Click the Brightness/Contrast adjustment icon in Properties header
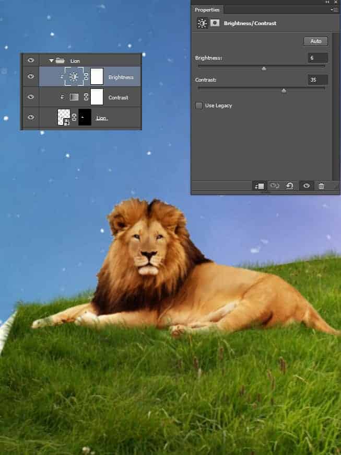The width and height of the screenshot is (341, 455). click(x=202, y=24)
